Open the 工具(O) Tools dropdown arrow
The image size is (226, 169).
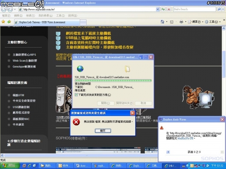coord(220,22)
